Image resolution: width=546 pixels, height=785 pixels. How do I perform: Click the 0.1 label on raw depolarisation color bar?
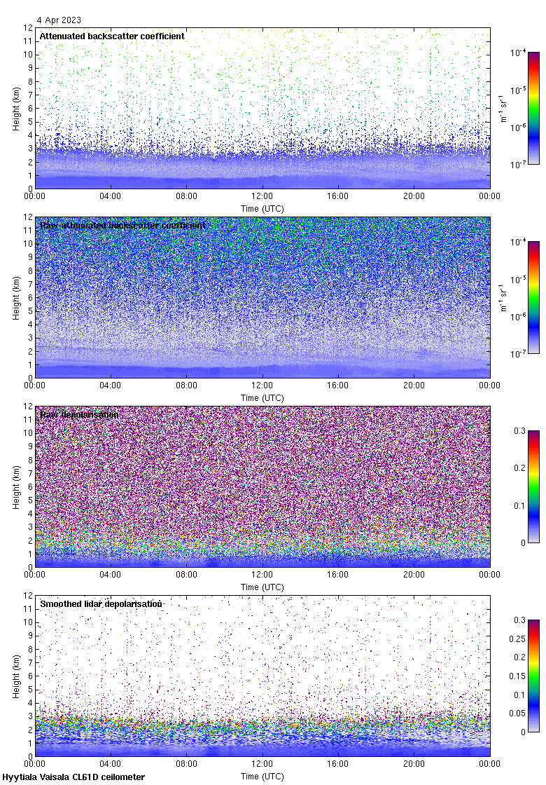pyautogui.click(x=520, y=505)
